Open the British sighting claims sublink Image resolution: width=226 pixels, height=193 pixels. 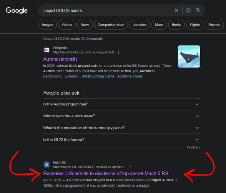[98, 76]
